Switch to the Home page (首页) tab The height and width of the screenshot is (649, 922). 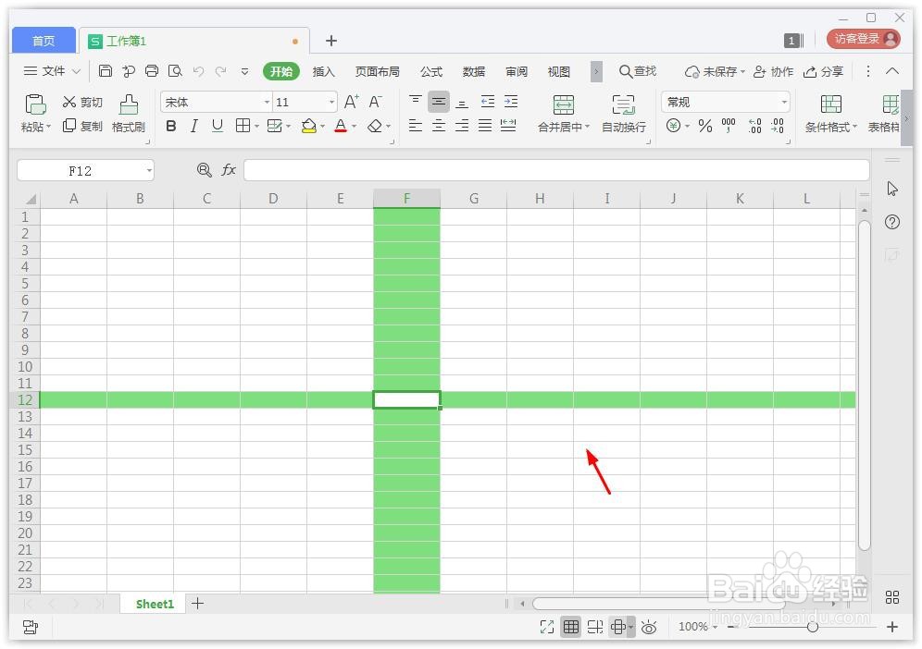tap(44, 41)
